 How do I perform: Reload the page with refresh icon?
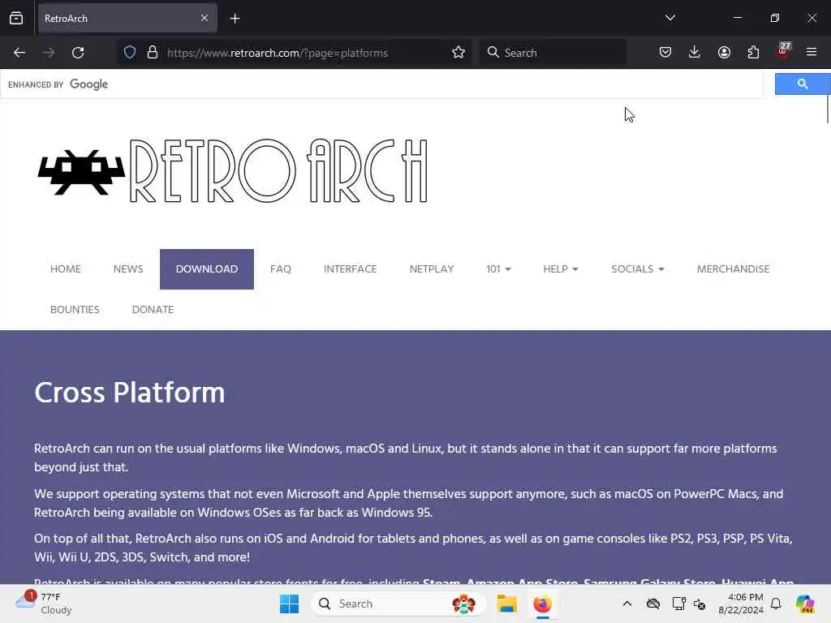point(78,53)
